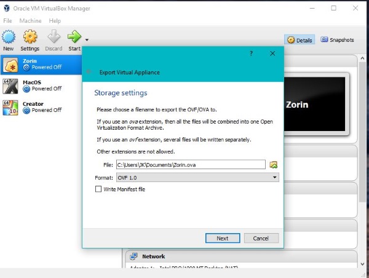
Task: Open the File menu
Action: click(7, 21)
